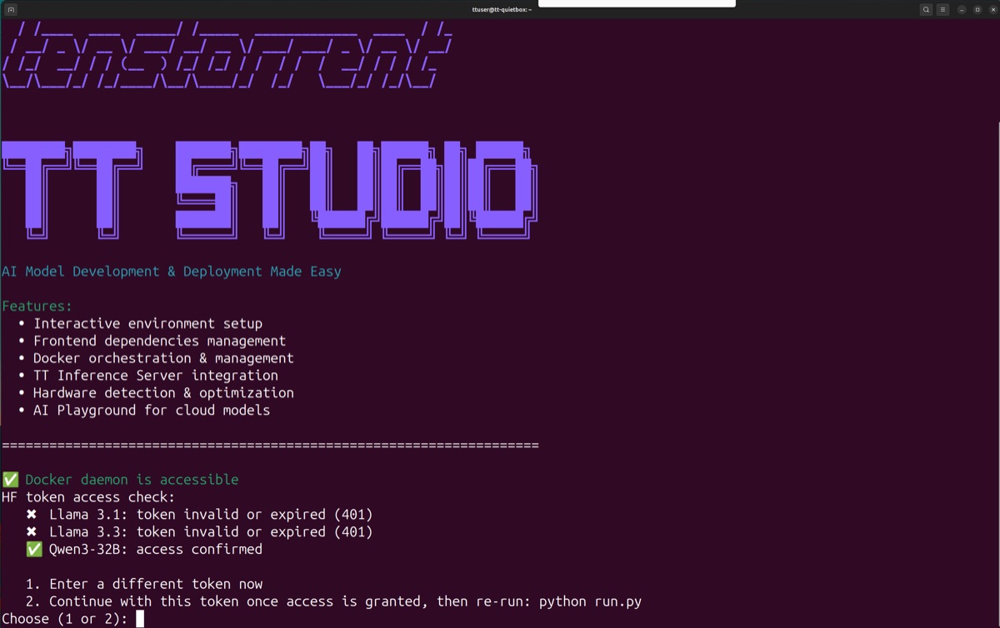Open the terminal hamburger menu
This screenshot has width=1000, height=628.
pyautogui.click(x=942, y=9)
